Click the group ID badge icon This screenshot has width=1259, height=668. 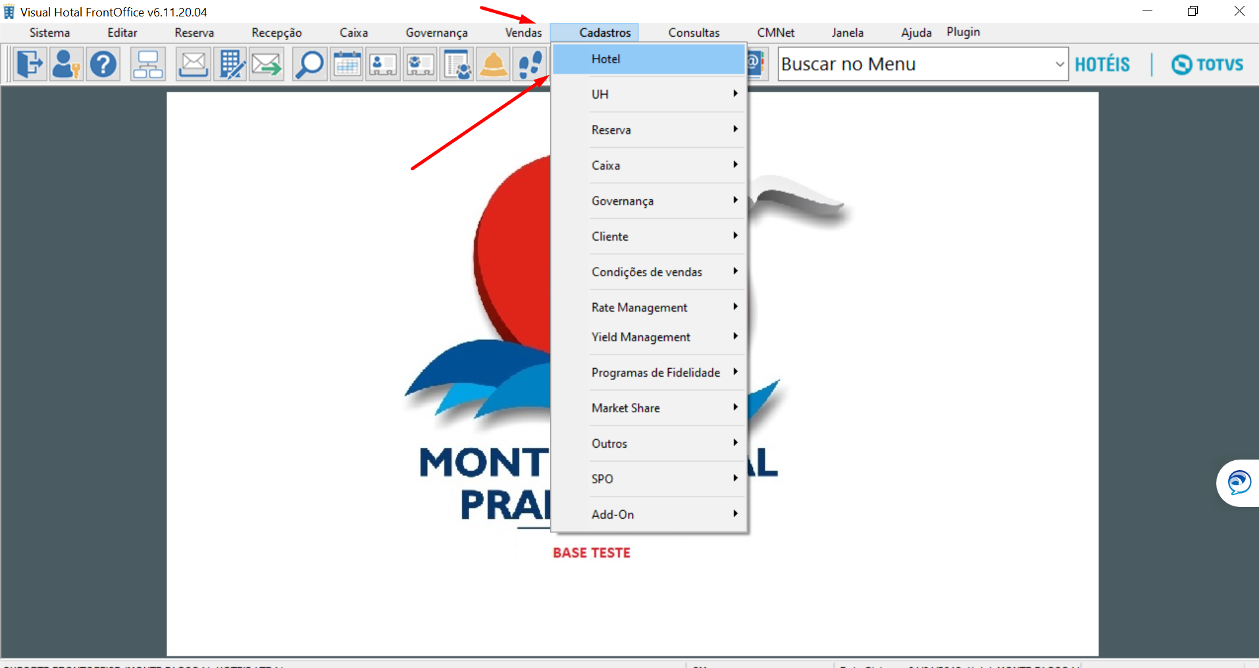coord(420,64)
